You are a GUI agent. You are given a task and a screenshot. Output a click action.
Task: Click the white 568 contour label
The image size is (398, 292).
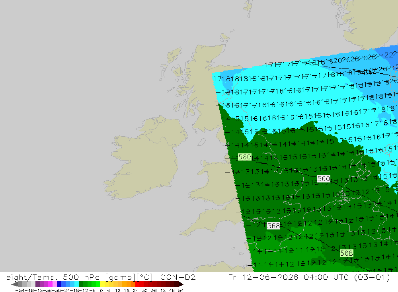pos(273,225)
